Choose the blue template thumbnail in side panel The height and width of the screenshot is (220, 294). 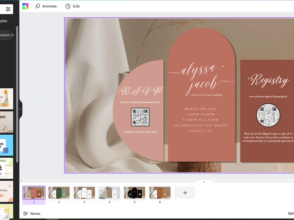point(6,145)
